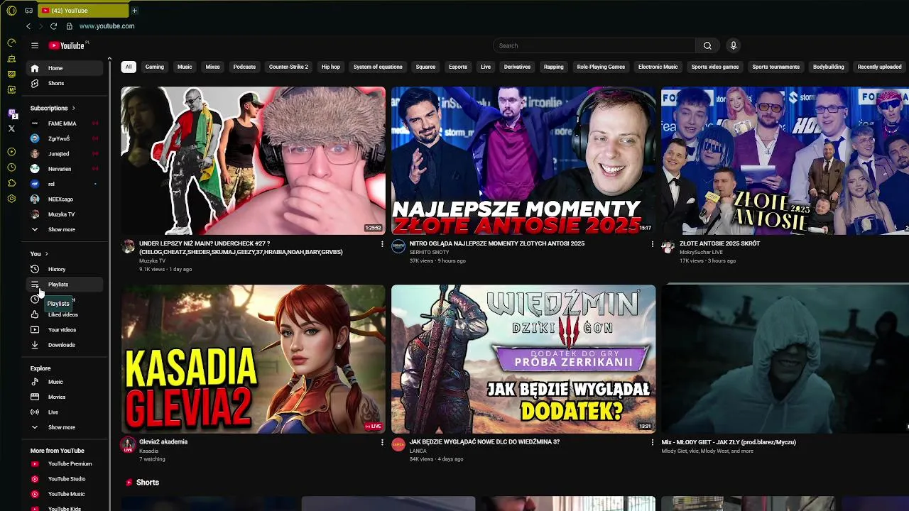Click the browser Back arrow

point(28,26)
